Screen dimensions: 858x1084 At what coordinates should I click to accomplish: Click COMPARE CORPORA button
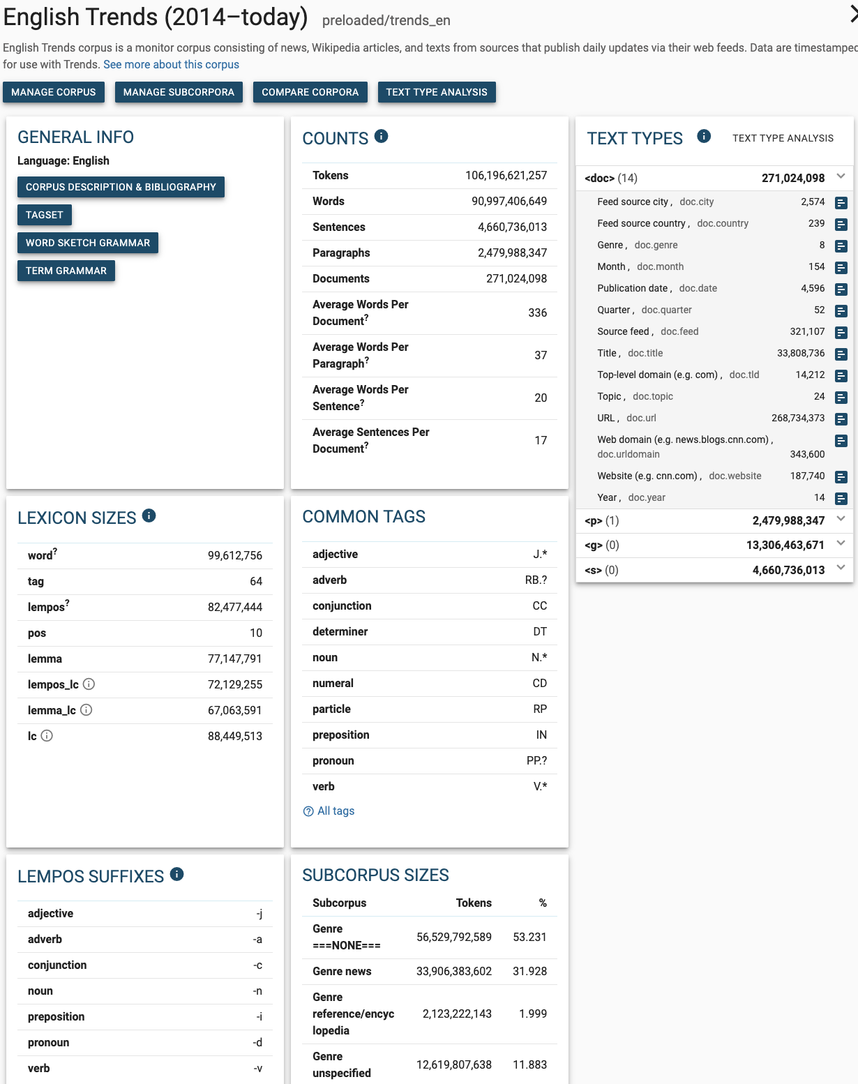[x=310, y=92]
